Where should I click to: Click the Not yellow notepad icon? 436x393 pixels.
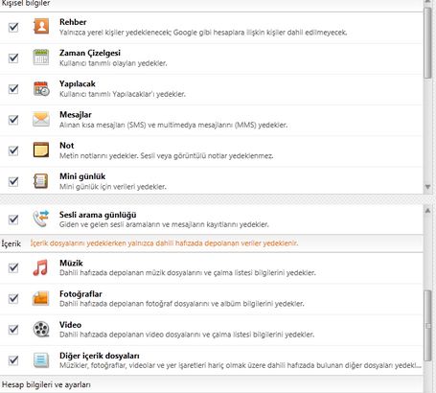41,150
